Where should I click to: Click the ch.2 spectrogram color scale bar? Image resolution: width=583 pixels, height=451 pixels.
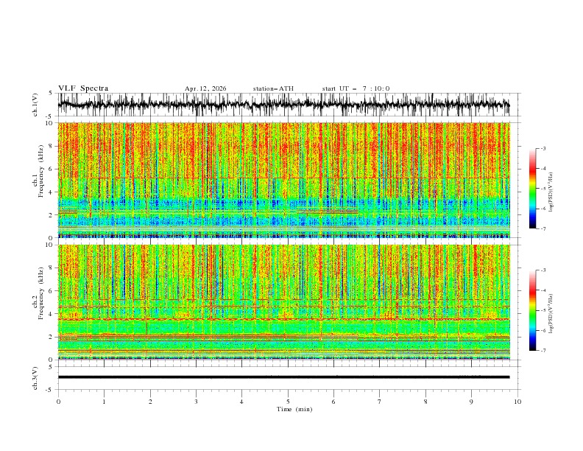(532, 310)
